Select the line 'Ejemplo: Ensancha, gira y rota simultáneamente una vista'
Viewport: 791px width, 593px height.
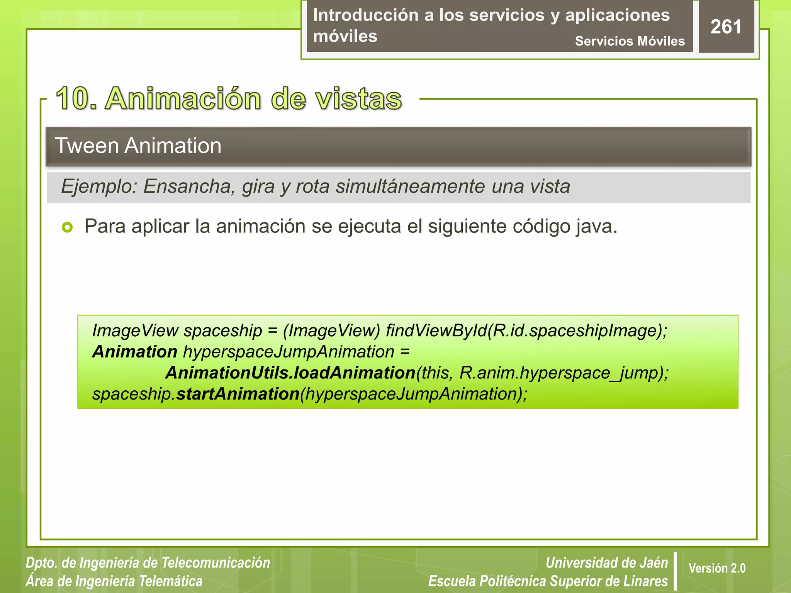coord(315,186)
